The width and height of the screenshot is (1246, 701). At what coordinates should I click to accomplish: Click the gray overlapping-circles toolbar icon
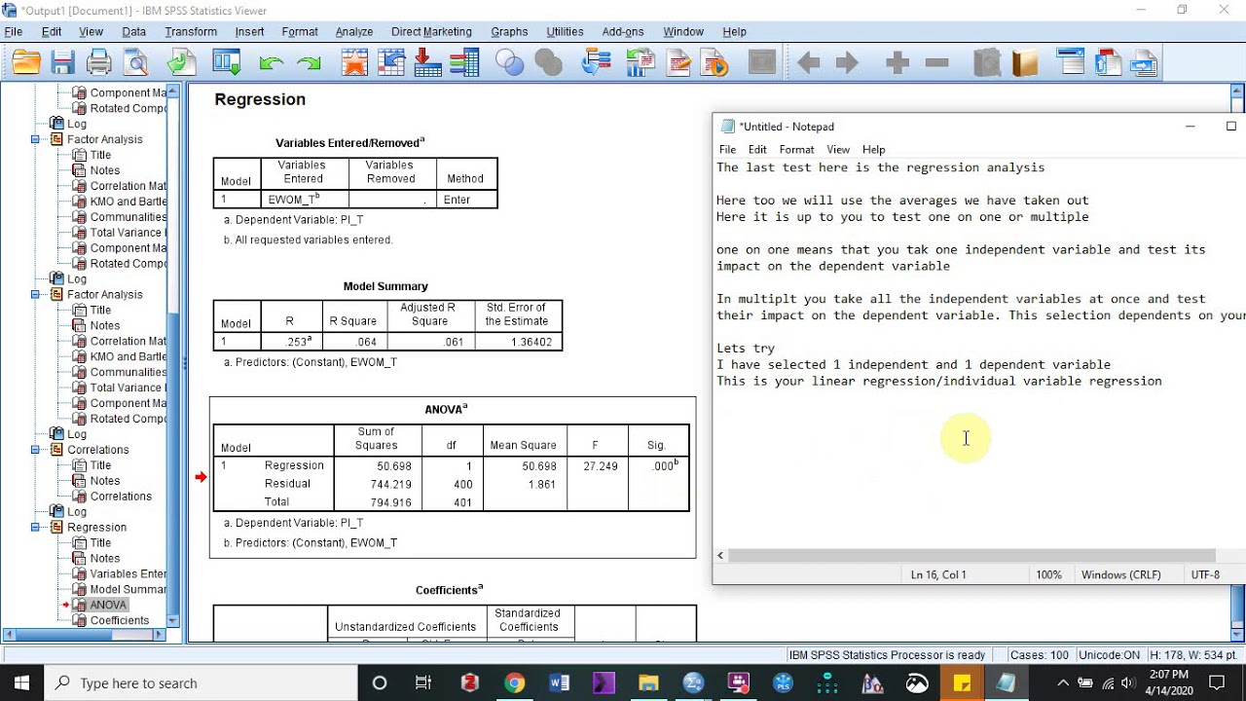pyautogui.click(x=548, y=64)
